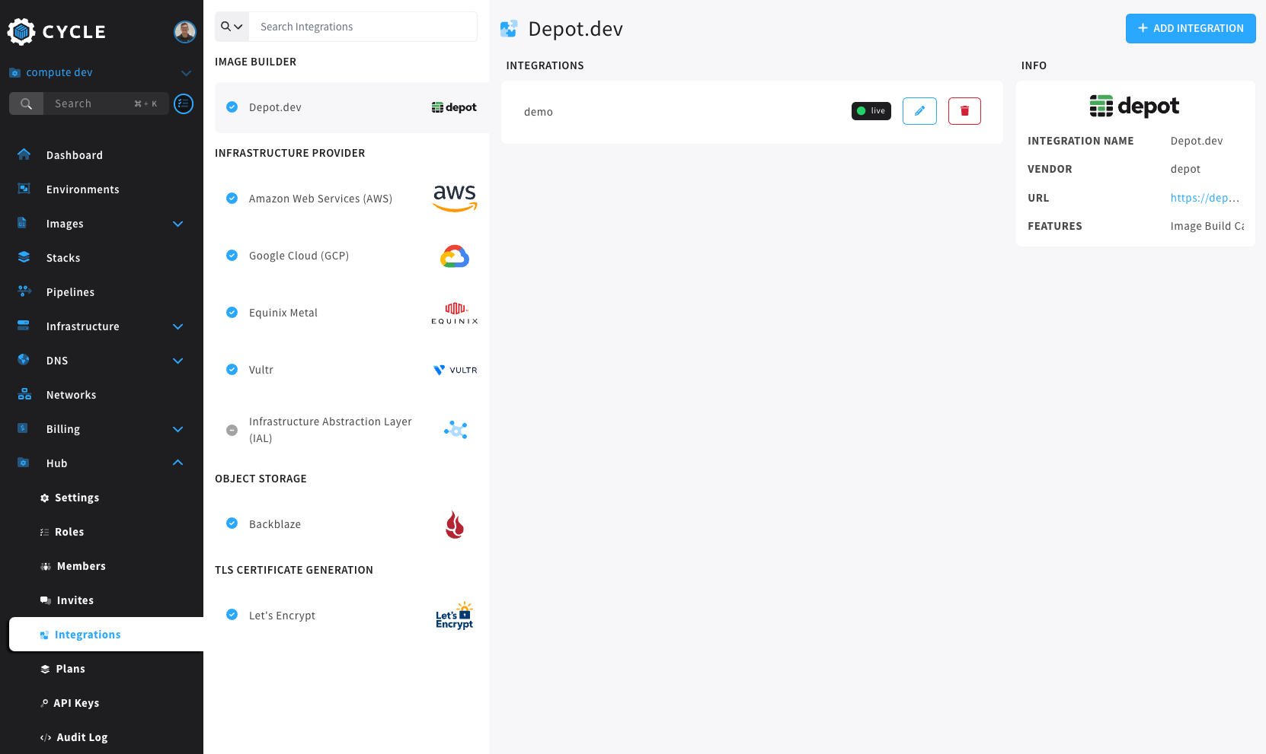Click the Let's Encrypt enabled checkmark
Image resolution: width=1266 pixels, height=754 pixels.
[x=232, y=615]
